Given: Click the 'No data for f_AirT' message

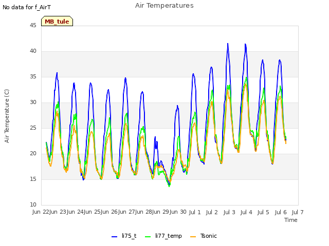Looking at the screenshot, I should (27, 7).
